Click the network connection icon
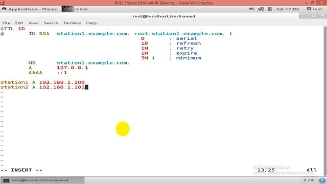This screenshot has height=184, width=327. (x=261, y=9)
